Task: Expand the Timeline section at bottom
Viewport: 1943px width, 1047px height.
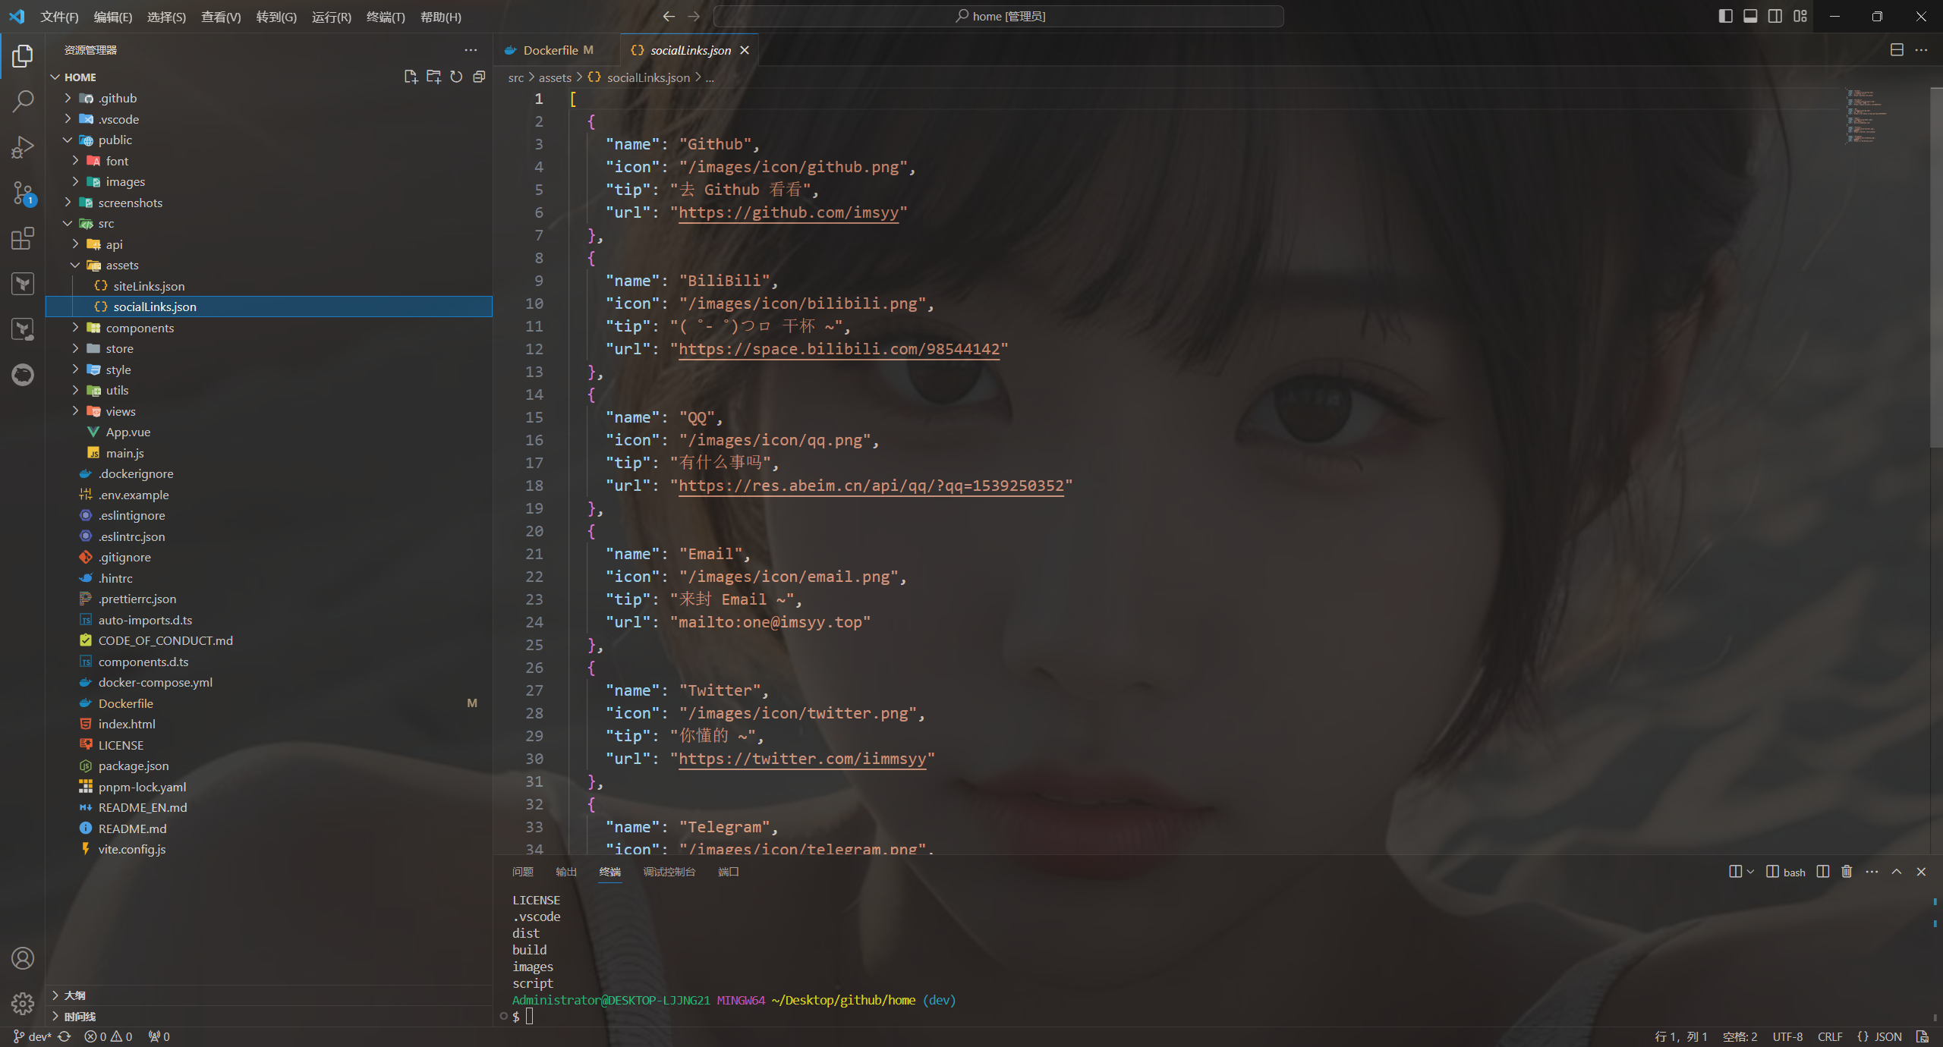Action: pyautogui.click(x=269, y=1017)
